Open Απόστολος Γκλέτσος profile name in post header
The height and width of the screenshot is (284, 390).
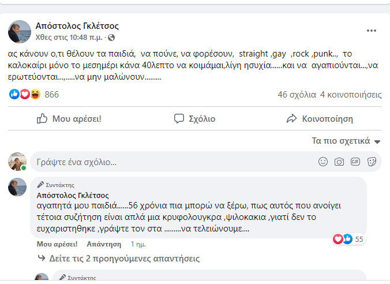click(77, 26)
